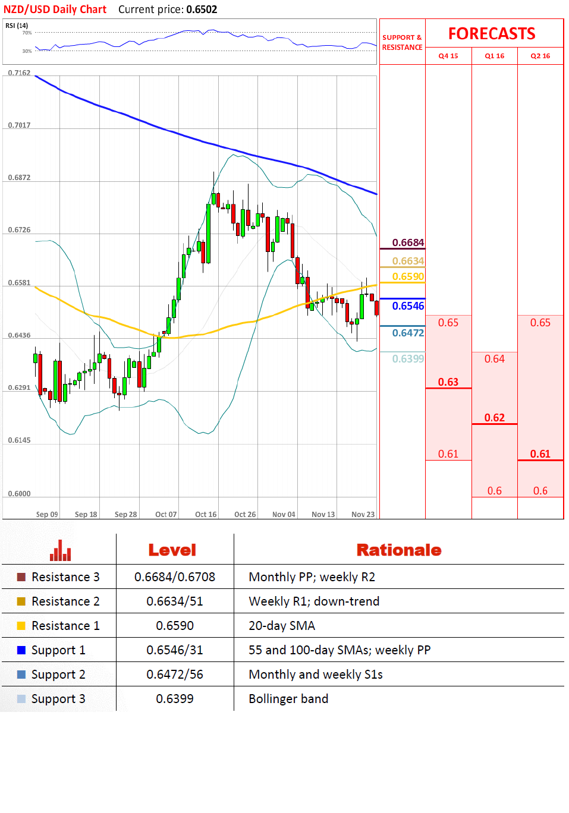This screenshot has width=569, height=813.
Task: Click the 'Monthly PP; weekly R2' rationale
Action: point(312,578)
